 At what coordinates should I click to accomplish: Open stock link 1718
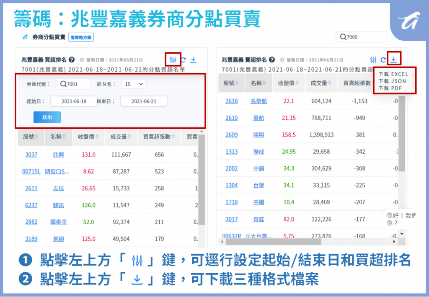pyautogui.click(x=231, y=202)
